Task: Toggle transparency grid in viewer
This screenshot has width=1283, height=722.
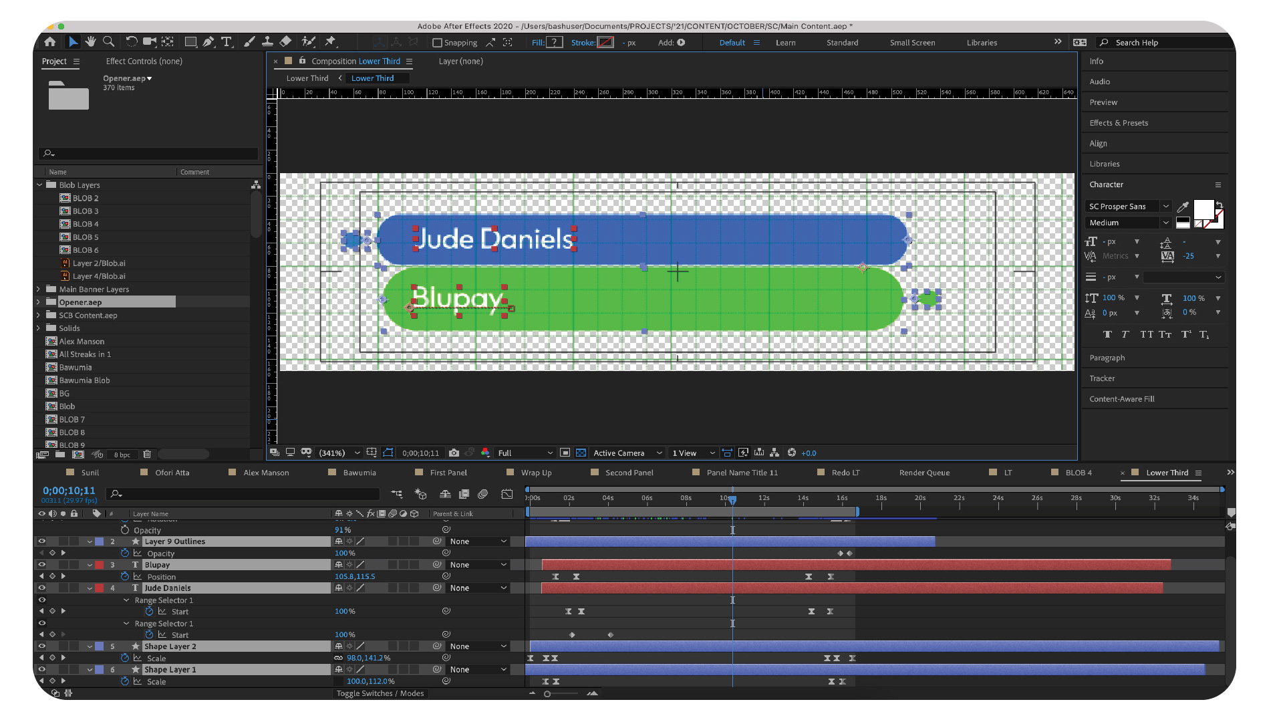Action: click(581, 453)
